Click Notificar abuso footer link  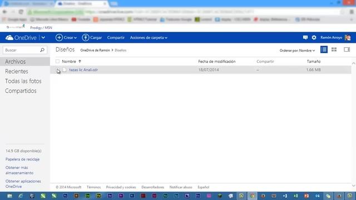pos(181,187)
